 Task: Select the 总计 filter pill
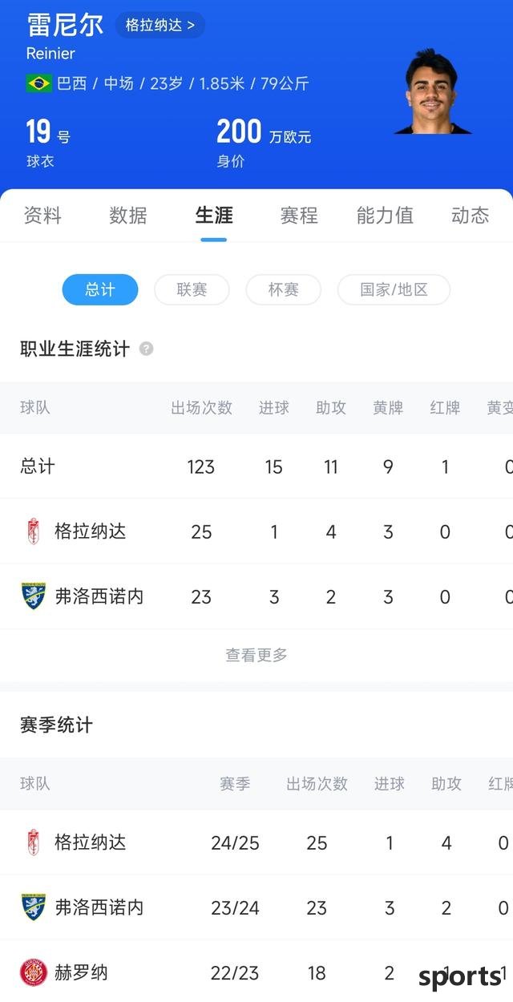tap(100, 289)
